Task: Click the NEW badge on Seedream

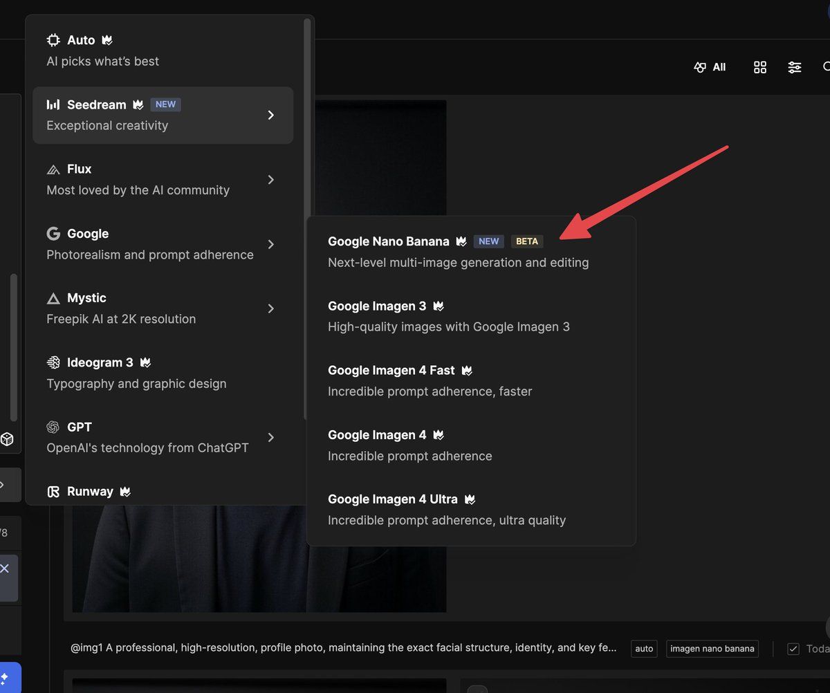Action: coord(165,104)
